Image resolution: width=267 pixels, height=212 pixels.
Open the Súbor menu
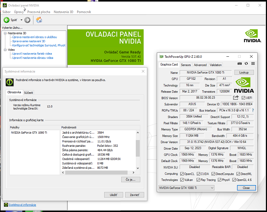[x=6, y=12]
